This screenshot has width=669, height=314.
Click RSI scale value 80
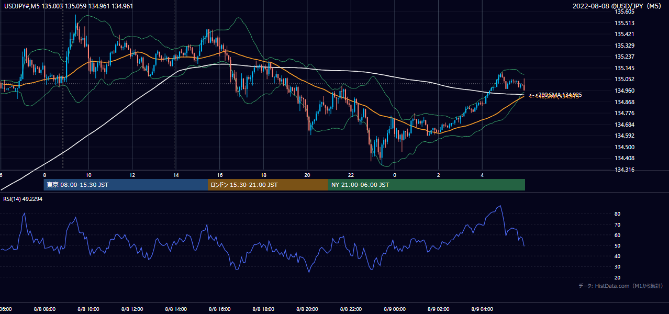618,214
